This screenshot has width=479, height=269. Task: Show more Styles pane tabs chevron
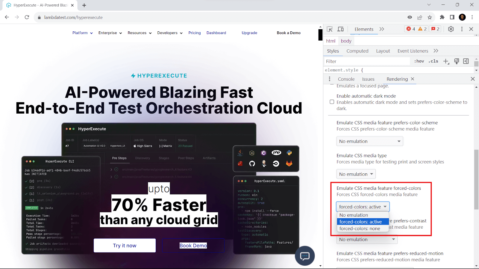tap(436, 51)
